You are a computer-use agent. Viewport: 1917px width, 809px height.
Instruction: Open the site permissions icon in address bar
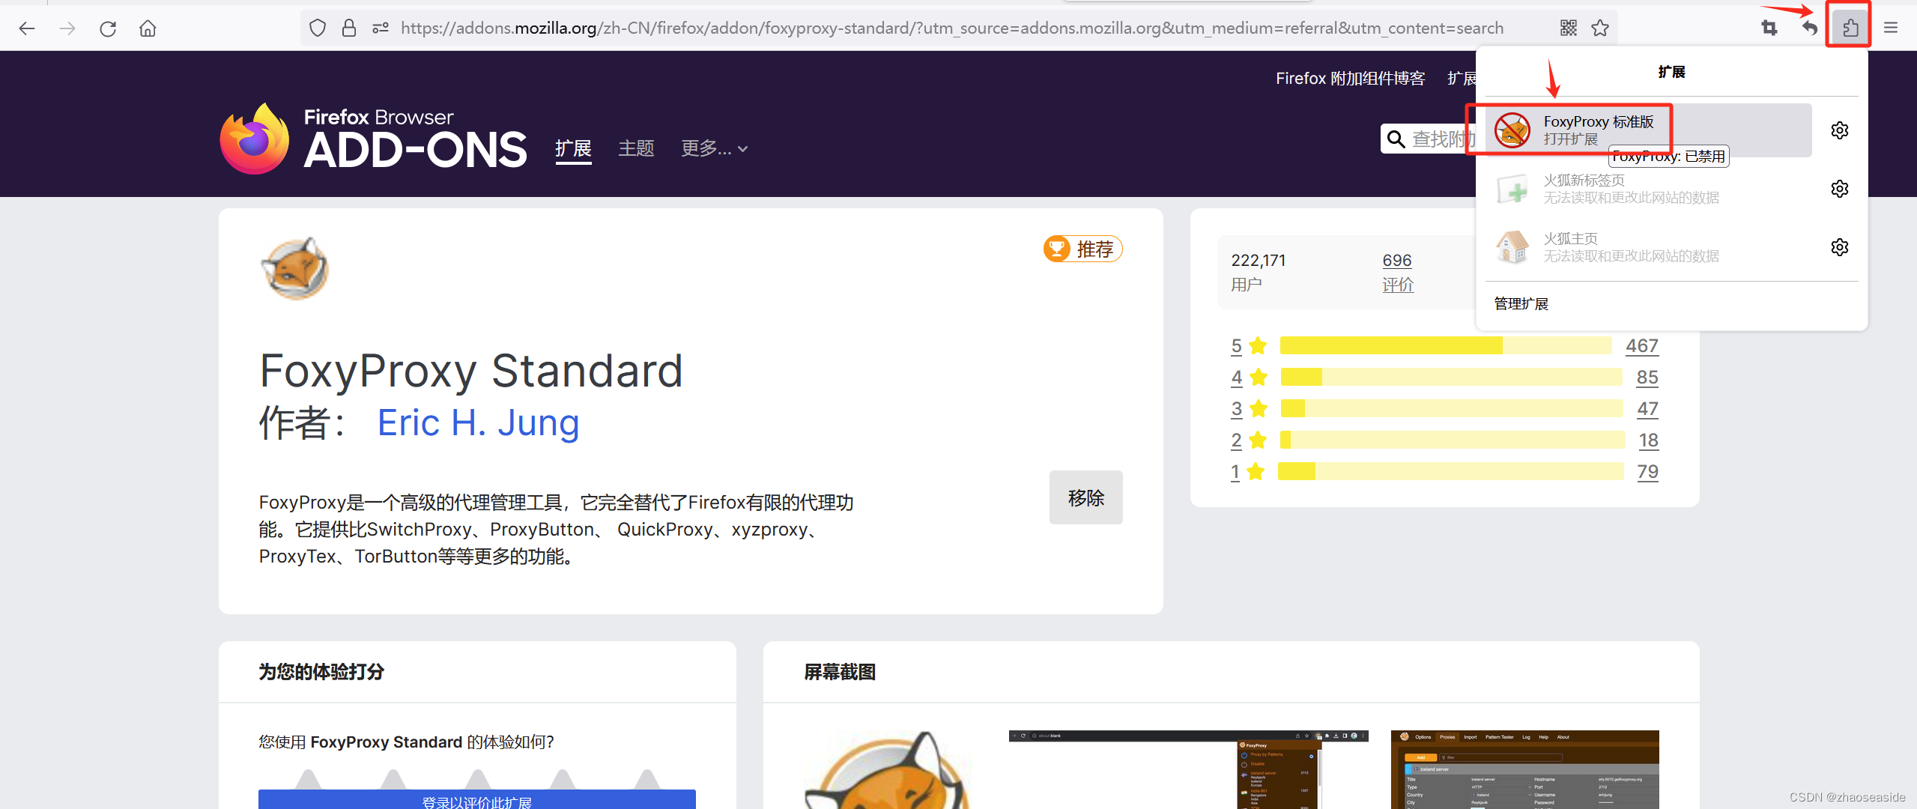pyautogui.click(x=381, y=28)
